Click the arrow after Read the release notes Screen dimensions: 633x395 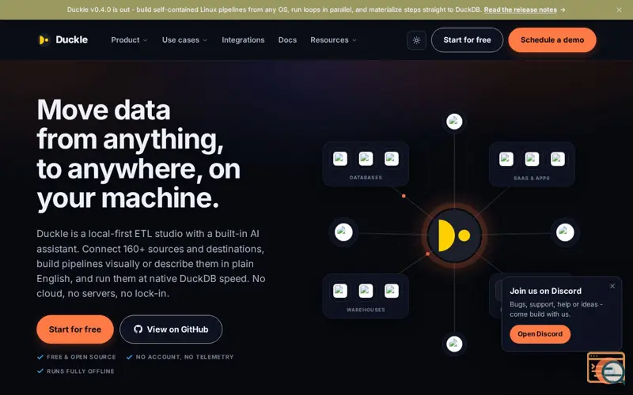pos(563,9)
